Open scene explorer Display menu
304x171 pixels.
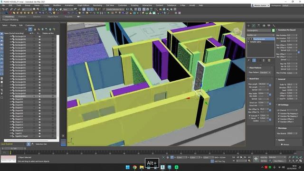click(13, 25)
